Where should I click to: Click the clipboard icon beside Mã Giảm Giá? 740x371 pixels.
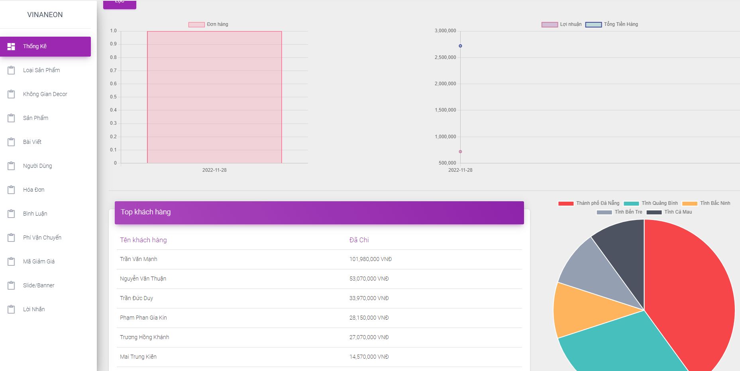click(x=11, y=261)
